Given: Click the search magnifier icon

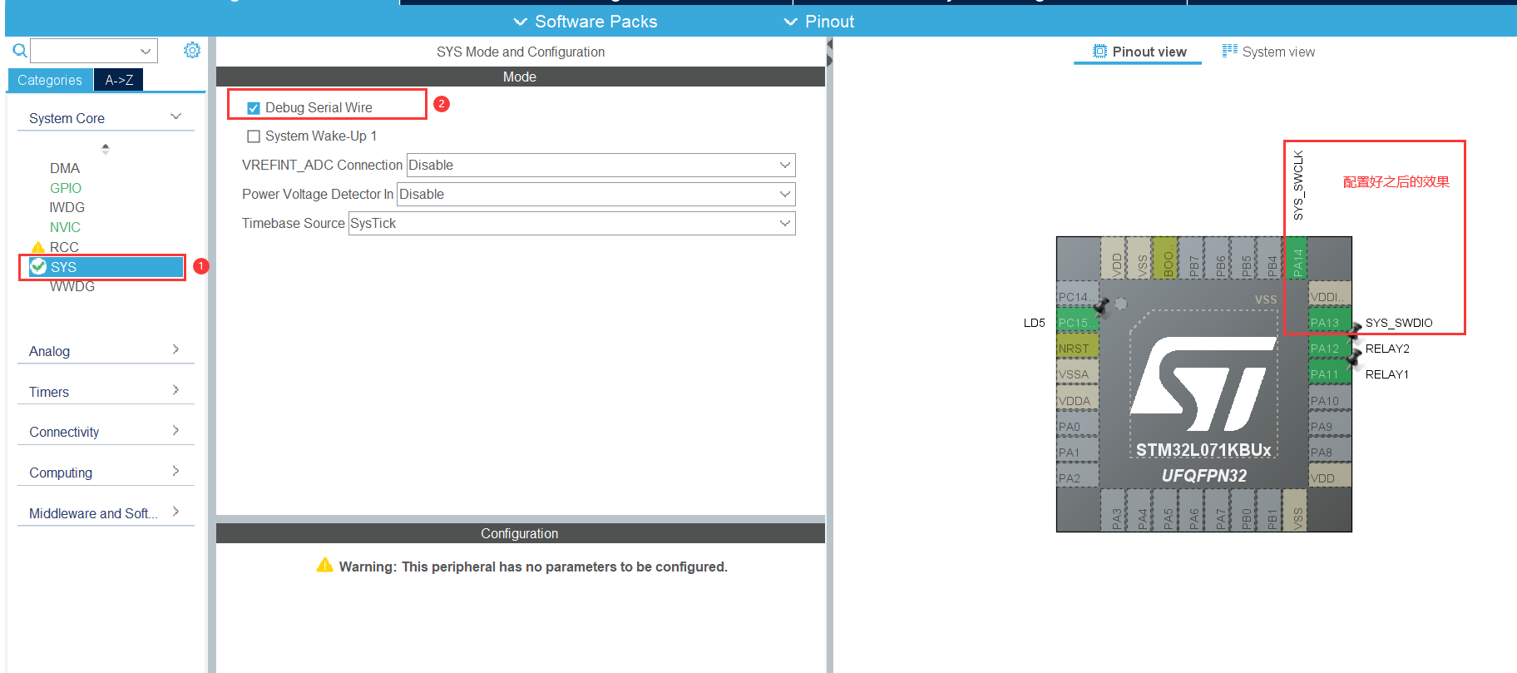Looking at the screenshot, I should point(19,51).
